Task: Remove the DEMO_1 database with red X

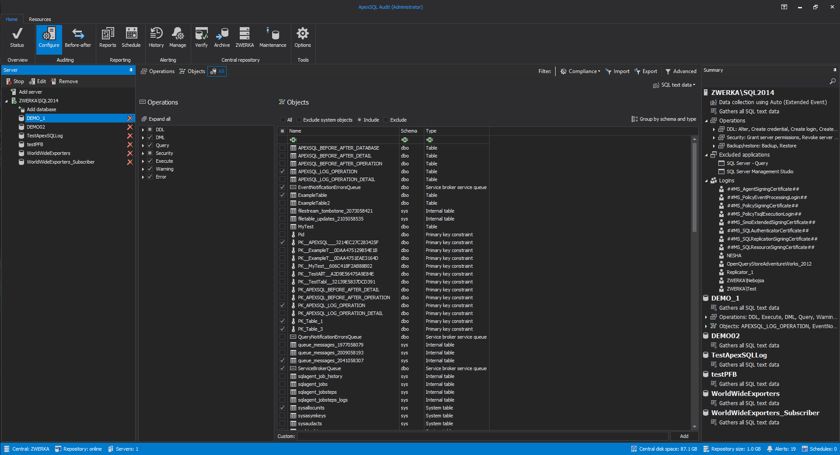Action: tap(130, 118)
